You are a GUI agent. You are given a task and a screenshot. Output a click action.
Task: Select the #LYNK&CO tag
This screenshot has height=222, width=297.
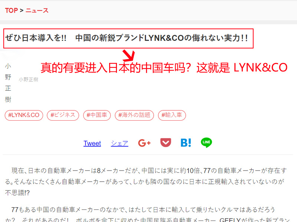pos(24,115)
